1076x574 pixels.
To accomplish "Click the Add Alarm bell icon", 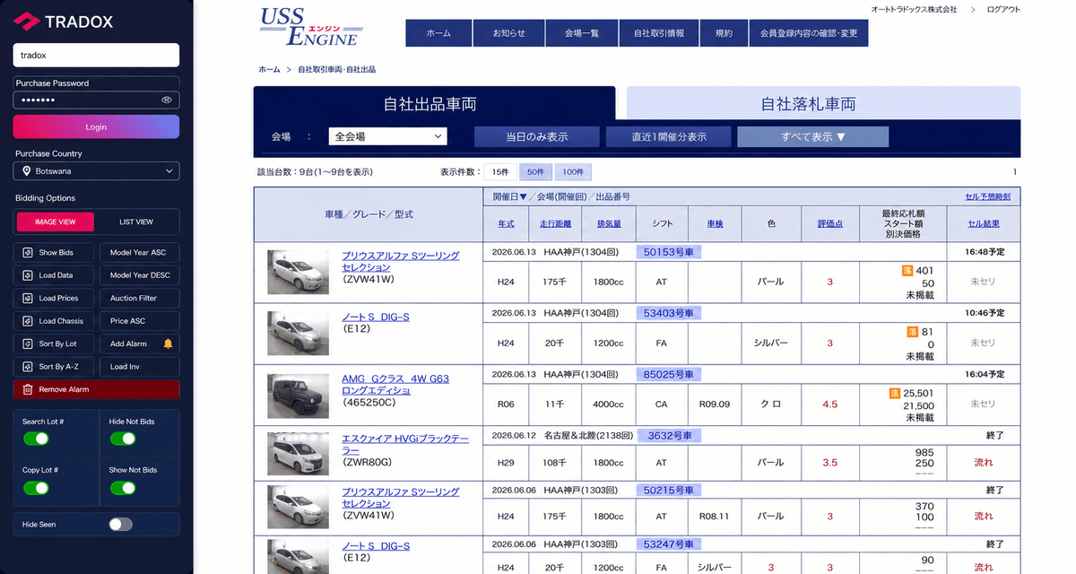I will [168, 344].
